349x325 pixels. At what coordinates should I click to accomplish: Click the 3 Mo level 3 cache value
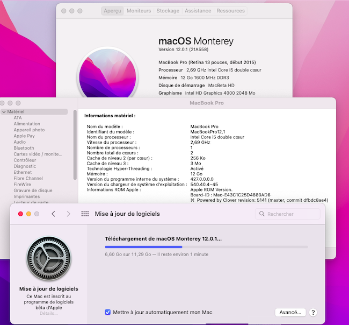[195, 163]
